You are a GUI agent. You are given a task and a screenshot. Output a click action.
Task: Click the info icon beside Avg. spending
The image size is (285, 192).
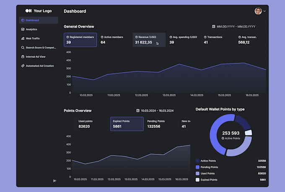pyautogui.click(x=171, y=37)
